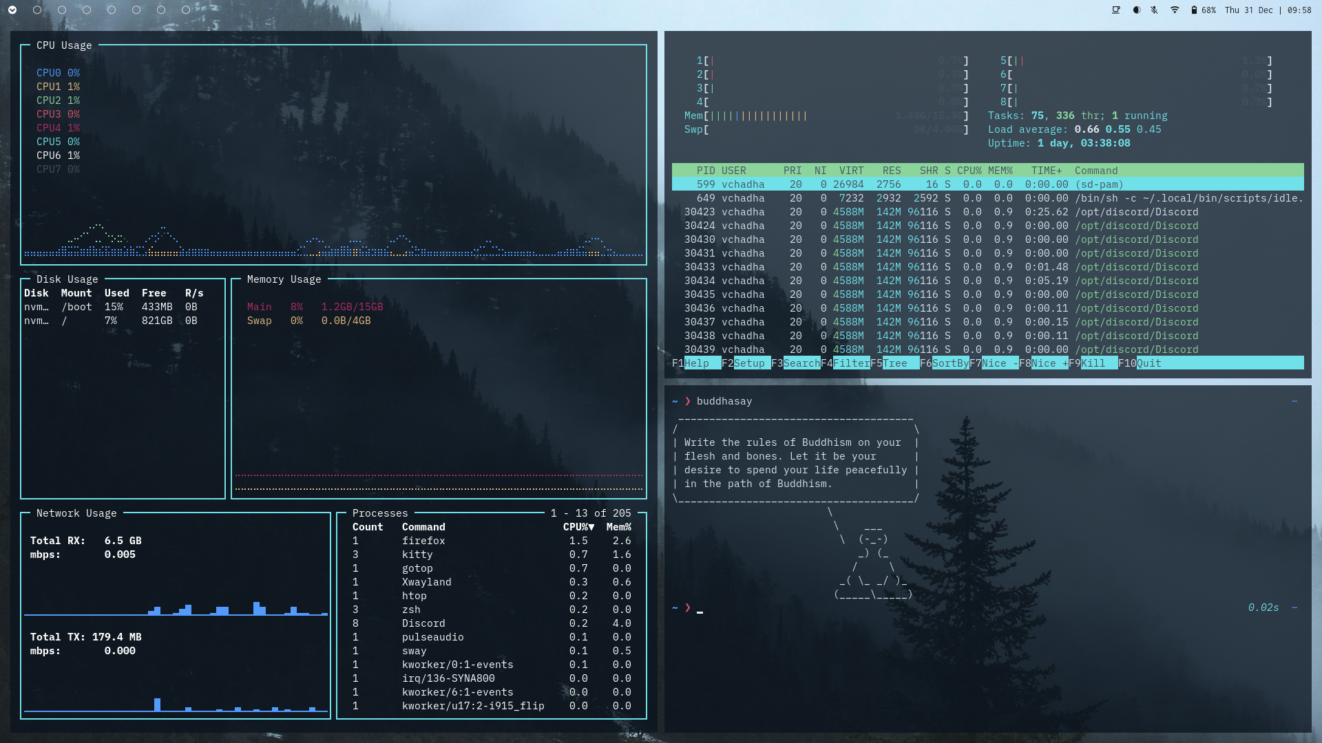Select the kitty row in gotop Processes
The width and height of the screenshot is (1322, 743).
(x=492, y=554)
